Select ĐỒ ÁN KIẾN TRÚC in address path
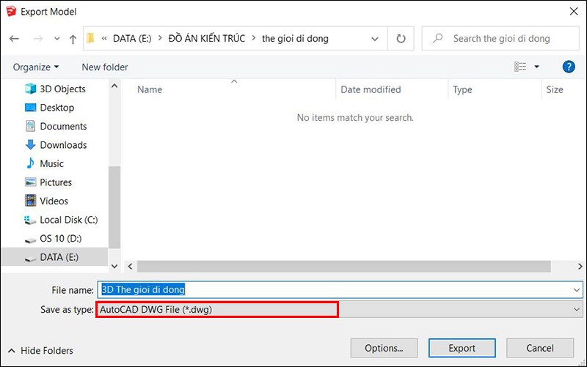 [x=207, y=39]
